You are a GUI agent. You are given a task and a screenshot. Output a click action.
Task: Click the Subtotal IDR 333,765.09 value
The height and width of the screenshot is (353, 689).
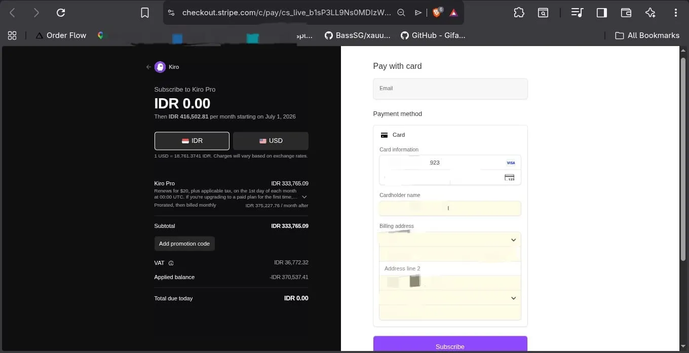coord(290,226)
